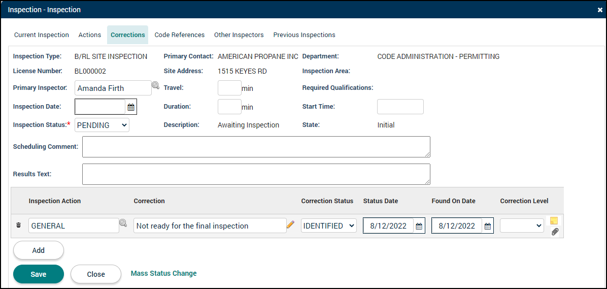This screenshot has width=607, height=289.
Task: Click the site address 1515 KEYES RD
Action: (242, 71)
